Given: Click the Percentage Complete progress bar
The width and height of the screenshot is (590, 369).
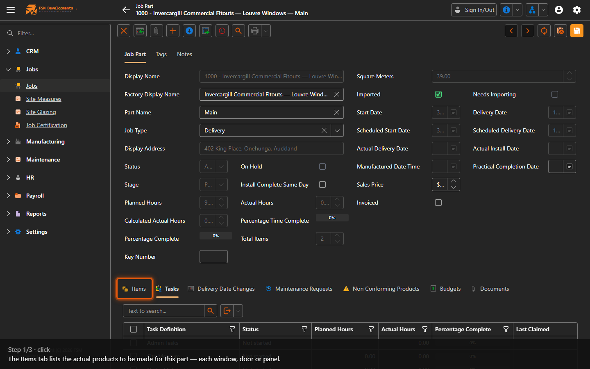Looking at the screenshot, I should coord(216,236).
